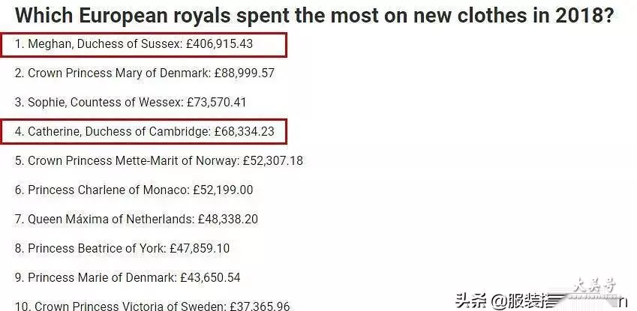
Task: Click the £47,859.10 amount
Action: click(x=200, y=249)
